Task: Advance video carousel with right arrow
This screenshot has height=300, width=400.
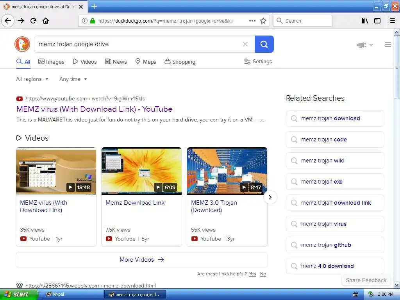Action: coord(270,197)
